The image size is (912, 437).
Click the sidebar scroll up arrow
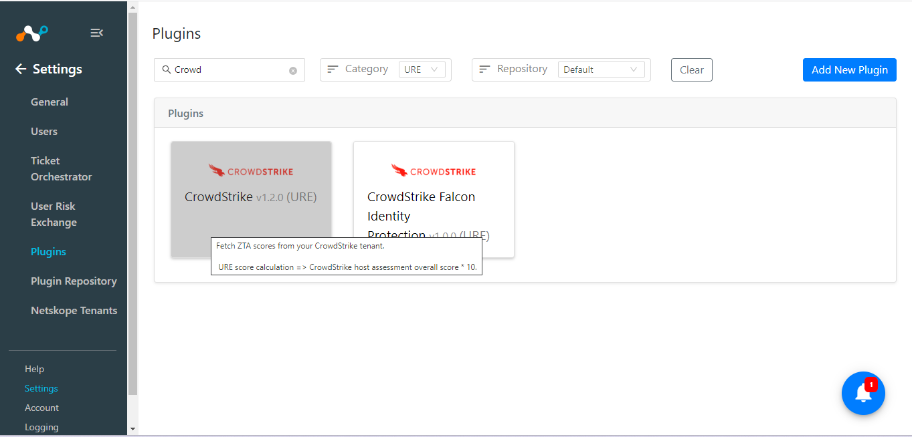coord(132,6)
